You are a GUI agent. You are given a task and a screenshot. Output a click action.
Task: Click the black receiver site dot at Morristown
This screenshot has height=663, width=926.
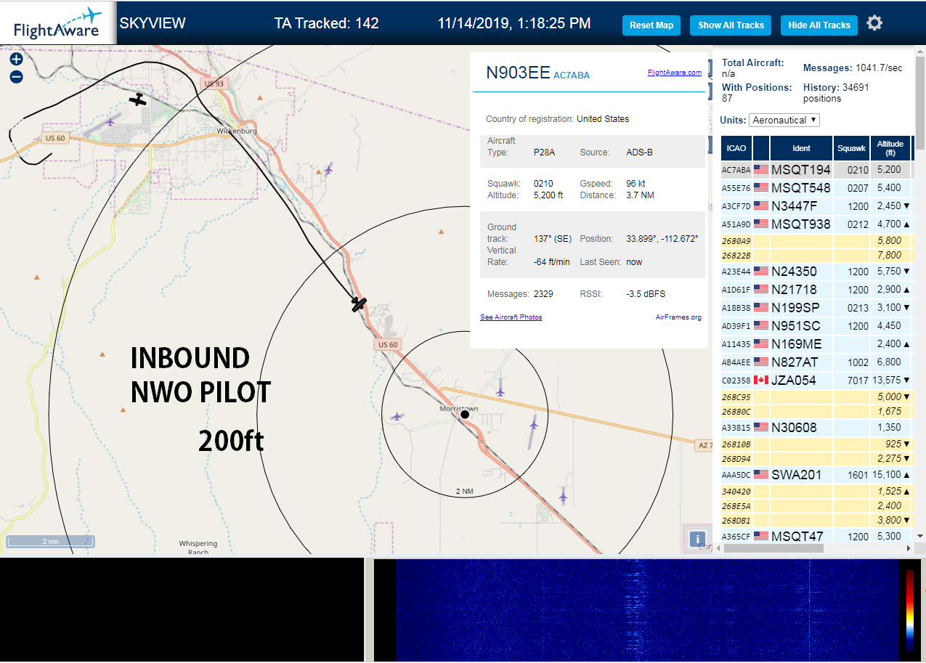(465, 415)
